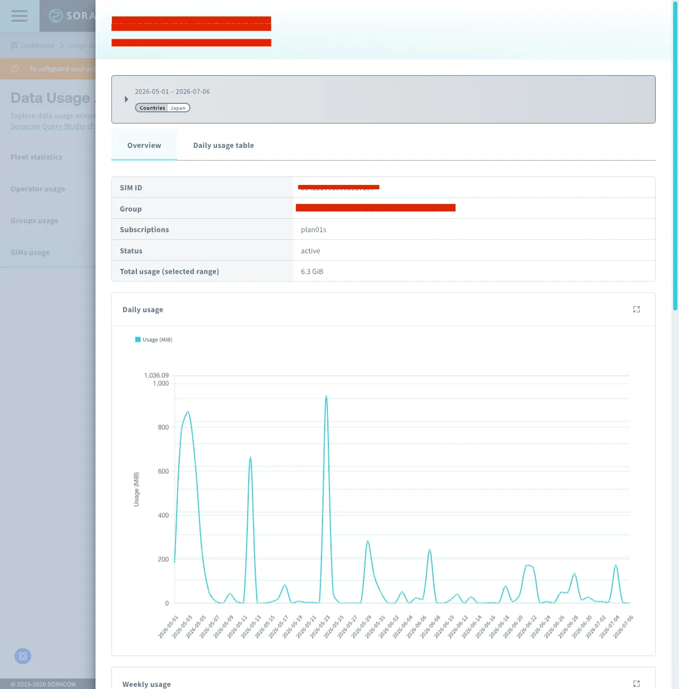Click the 6.3 GiB total usage value
Screen dimensions: 679x689
tap(312, 271)
